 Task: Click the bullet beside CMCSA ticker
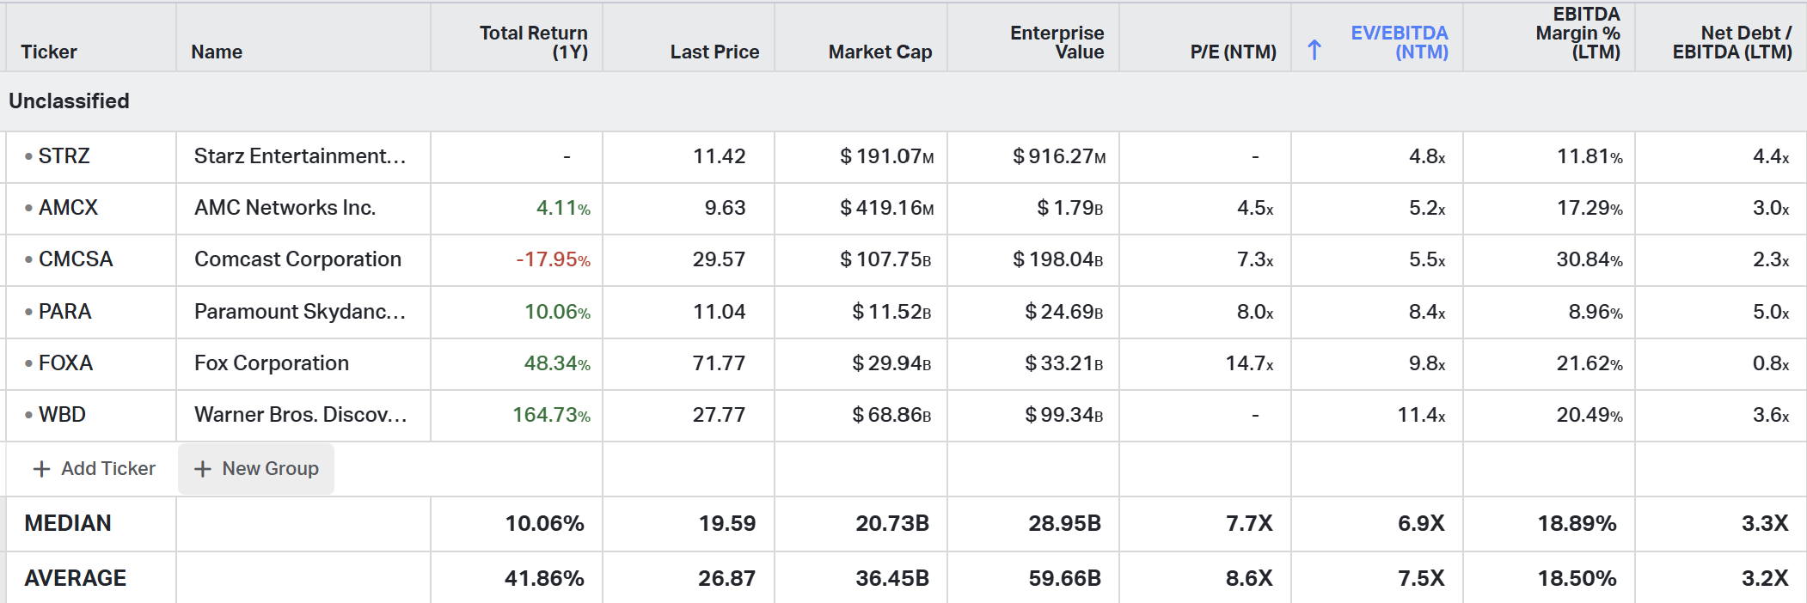(28, 259)
